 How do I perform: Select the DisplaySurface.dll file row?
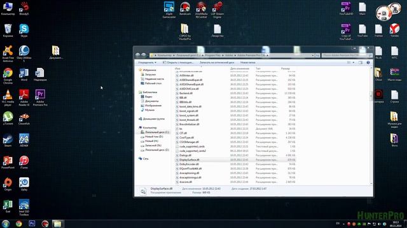pos(235,160)
